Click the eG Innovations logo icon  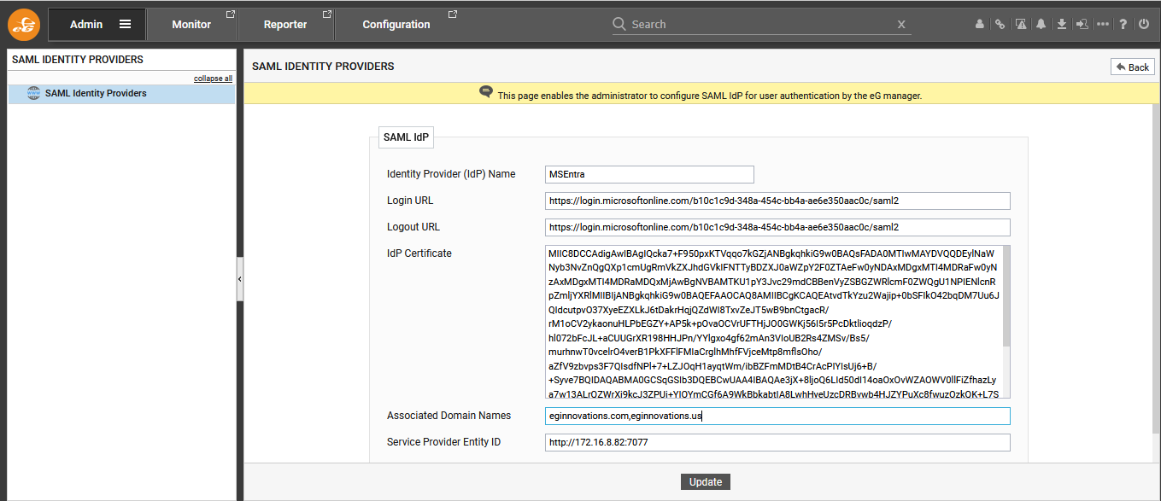click(24, 25)
